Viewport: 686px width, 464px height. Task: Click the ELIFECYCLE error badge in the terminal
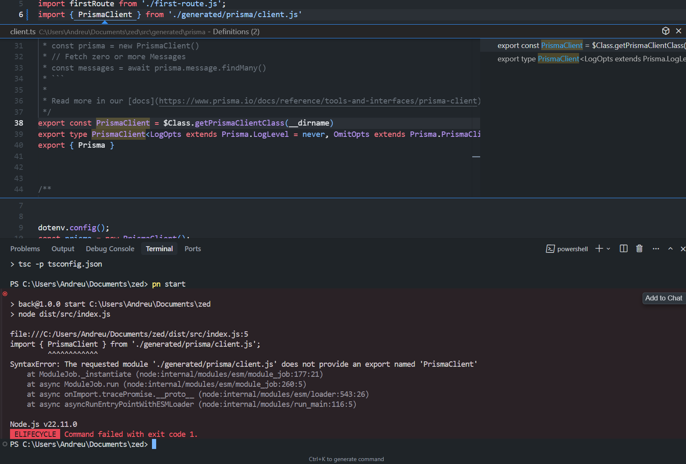[35, 434]
